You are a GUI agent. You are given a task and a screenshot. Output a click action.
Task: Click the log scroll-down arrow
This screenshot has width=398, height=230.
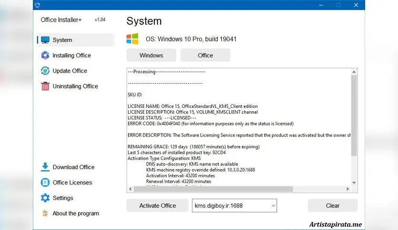click(x=354, y=182)
